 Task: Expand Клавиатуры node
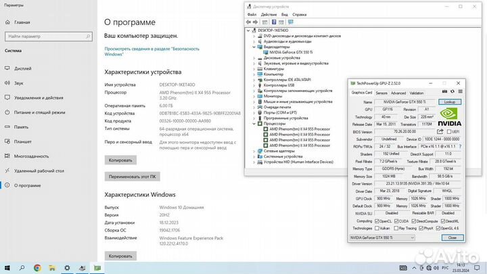(254, 68)
